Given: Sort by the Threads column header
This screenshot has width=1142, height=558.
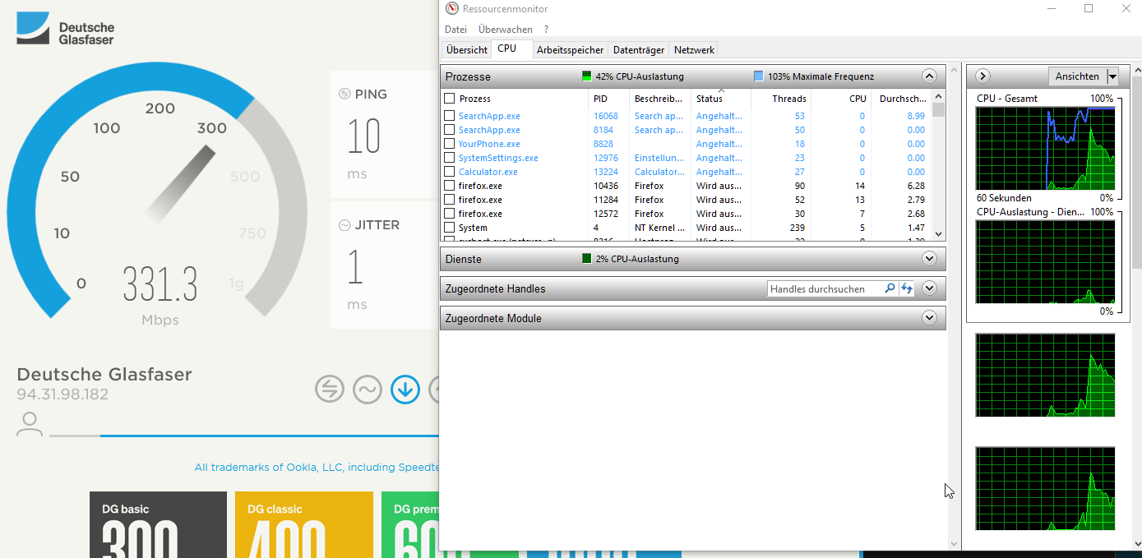Looking at the screenshot, I should tap(781, 99).
